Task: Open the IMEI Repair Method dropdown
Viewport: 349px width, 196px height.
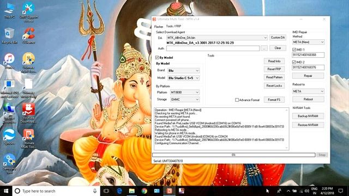Action: (x=308, y=42)
